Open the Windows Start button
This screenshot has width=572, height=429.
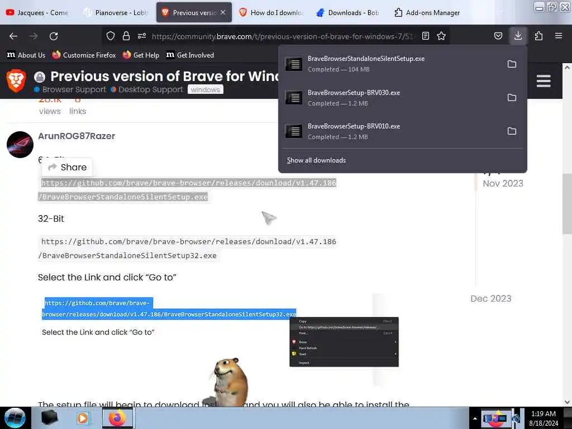point(15,418)
